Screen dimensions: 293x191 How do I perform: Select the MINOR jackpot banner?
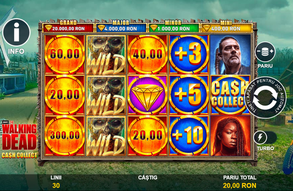click(x=173, y=27)
